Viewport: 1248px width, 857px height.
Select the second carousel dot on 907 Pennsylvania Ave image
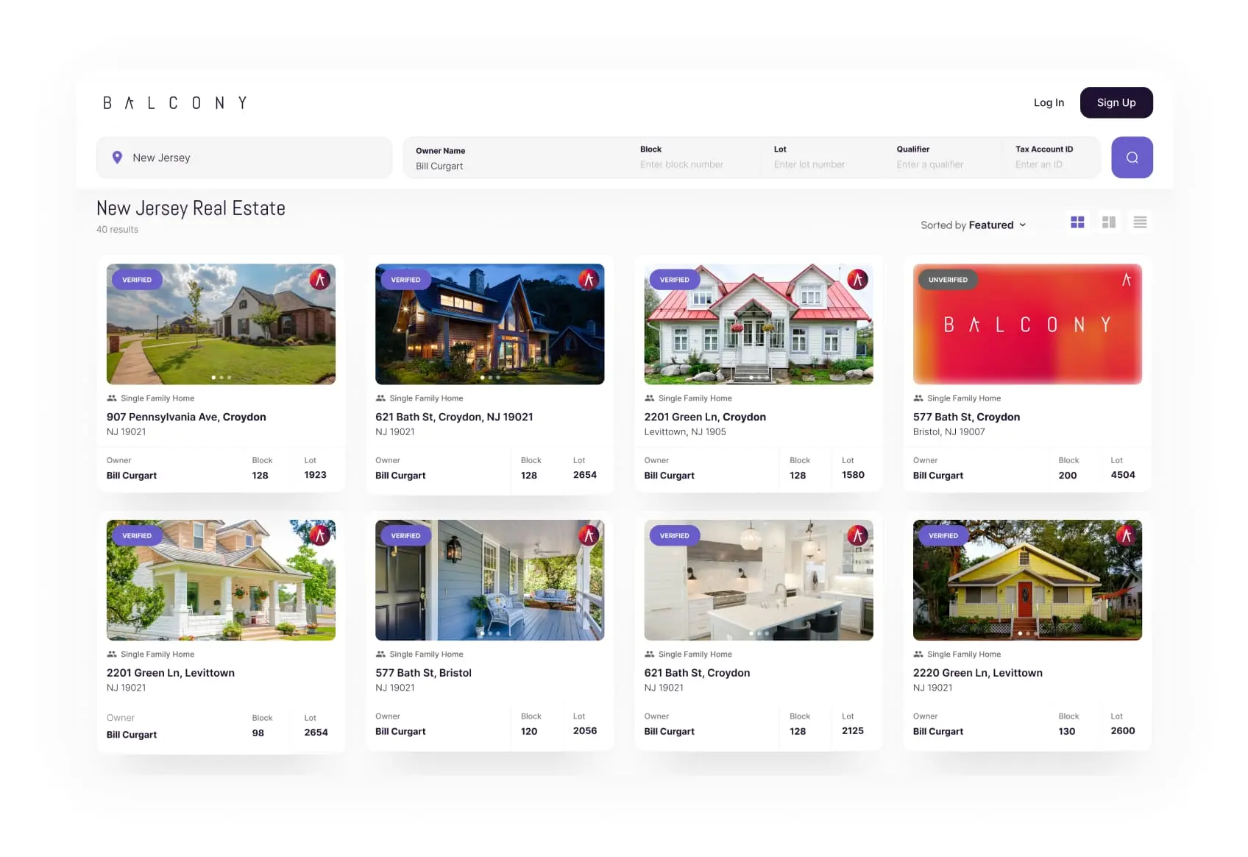pos(221,378)
